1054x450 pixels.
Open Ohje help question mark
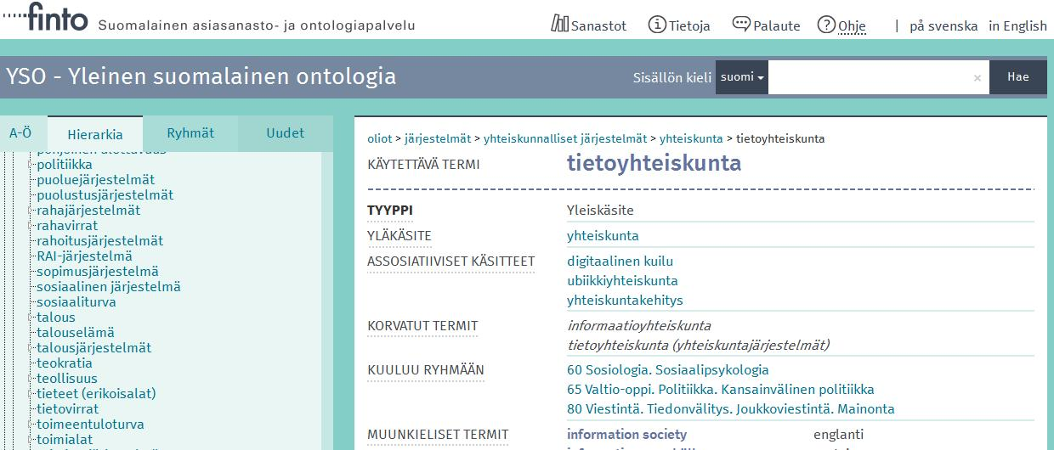[826, 25]
